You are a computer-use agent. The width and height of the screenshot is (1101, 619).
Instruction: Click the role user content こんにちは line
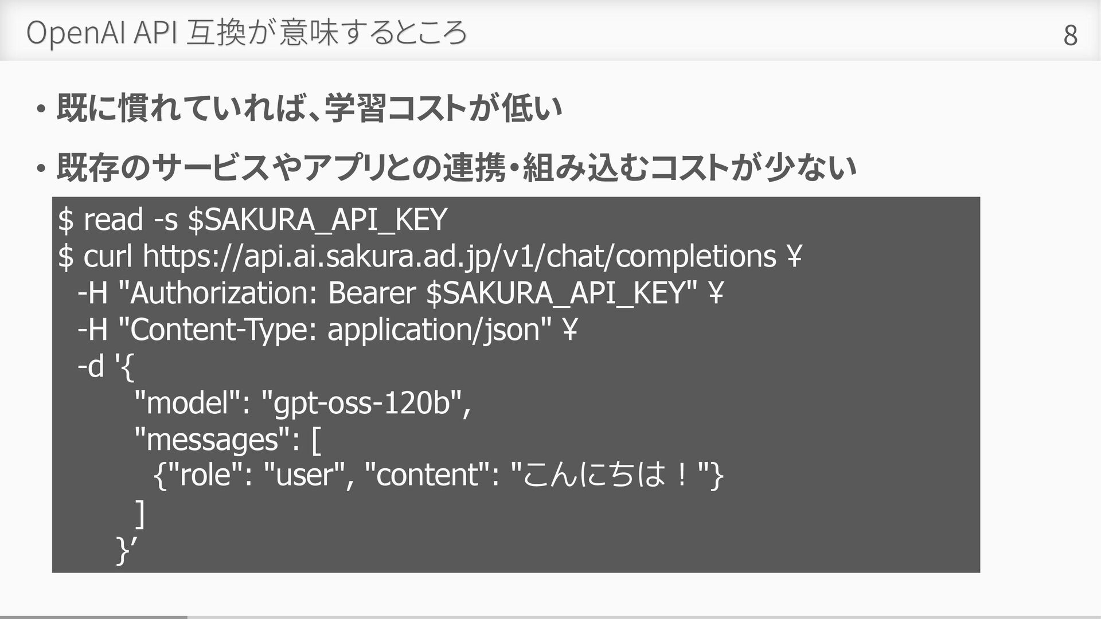[438, 475]
